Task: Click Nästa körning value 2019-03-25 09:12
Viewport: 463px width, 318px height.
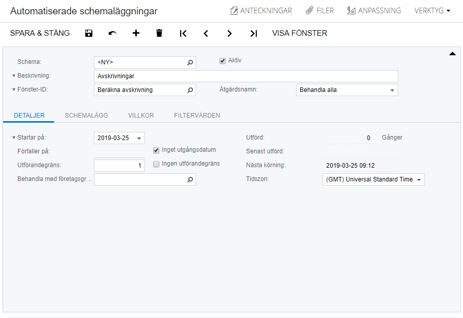Action: 350,166
